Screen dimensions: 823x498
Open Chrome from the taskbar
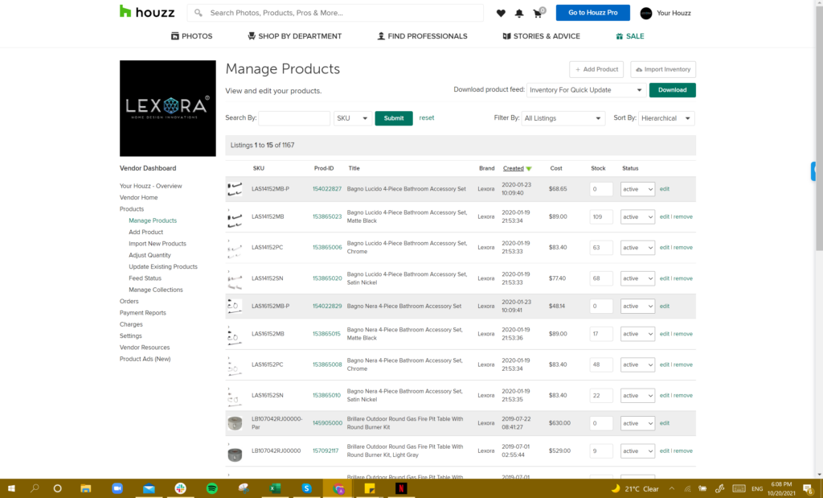[338, 488]
